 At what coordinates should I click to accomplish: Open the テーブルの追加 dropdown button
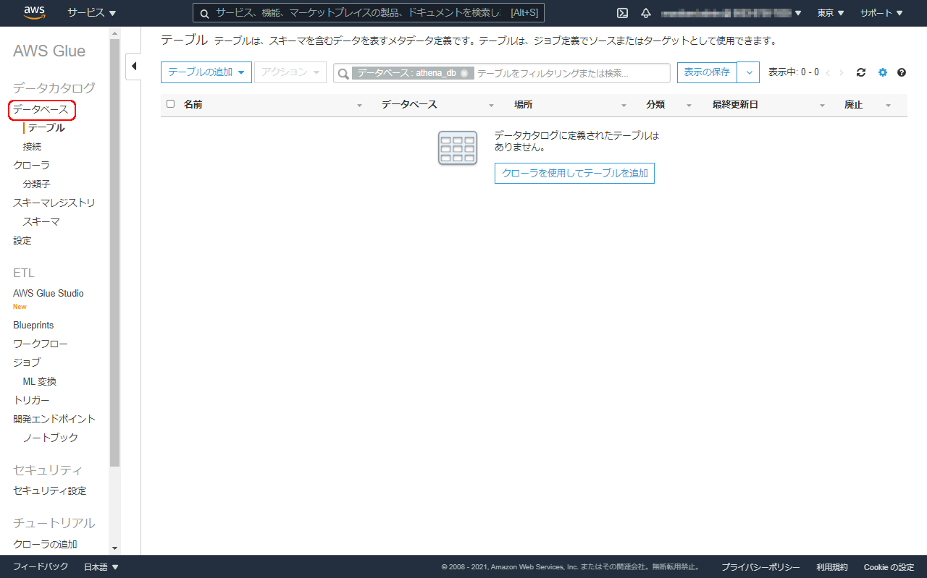[x=206, y=72]
